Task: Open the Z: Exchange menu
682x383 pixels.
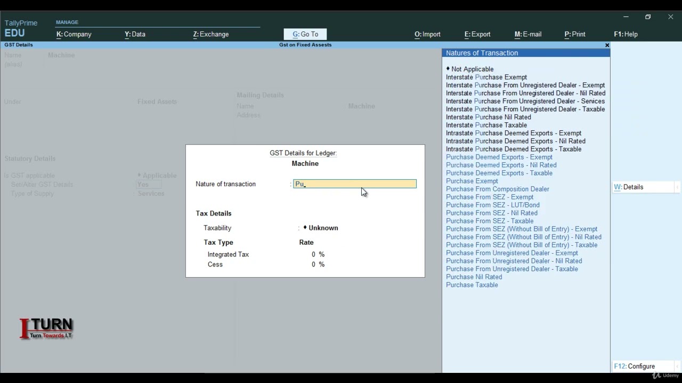Action: coord(211,34)
